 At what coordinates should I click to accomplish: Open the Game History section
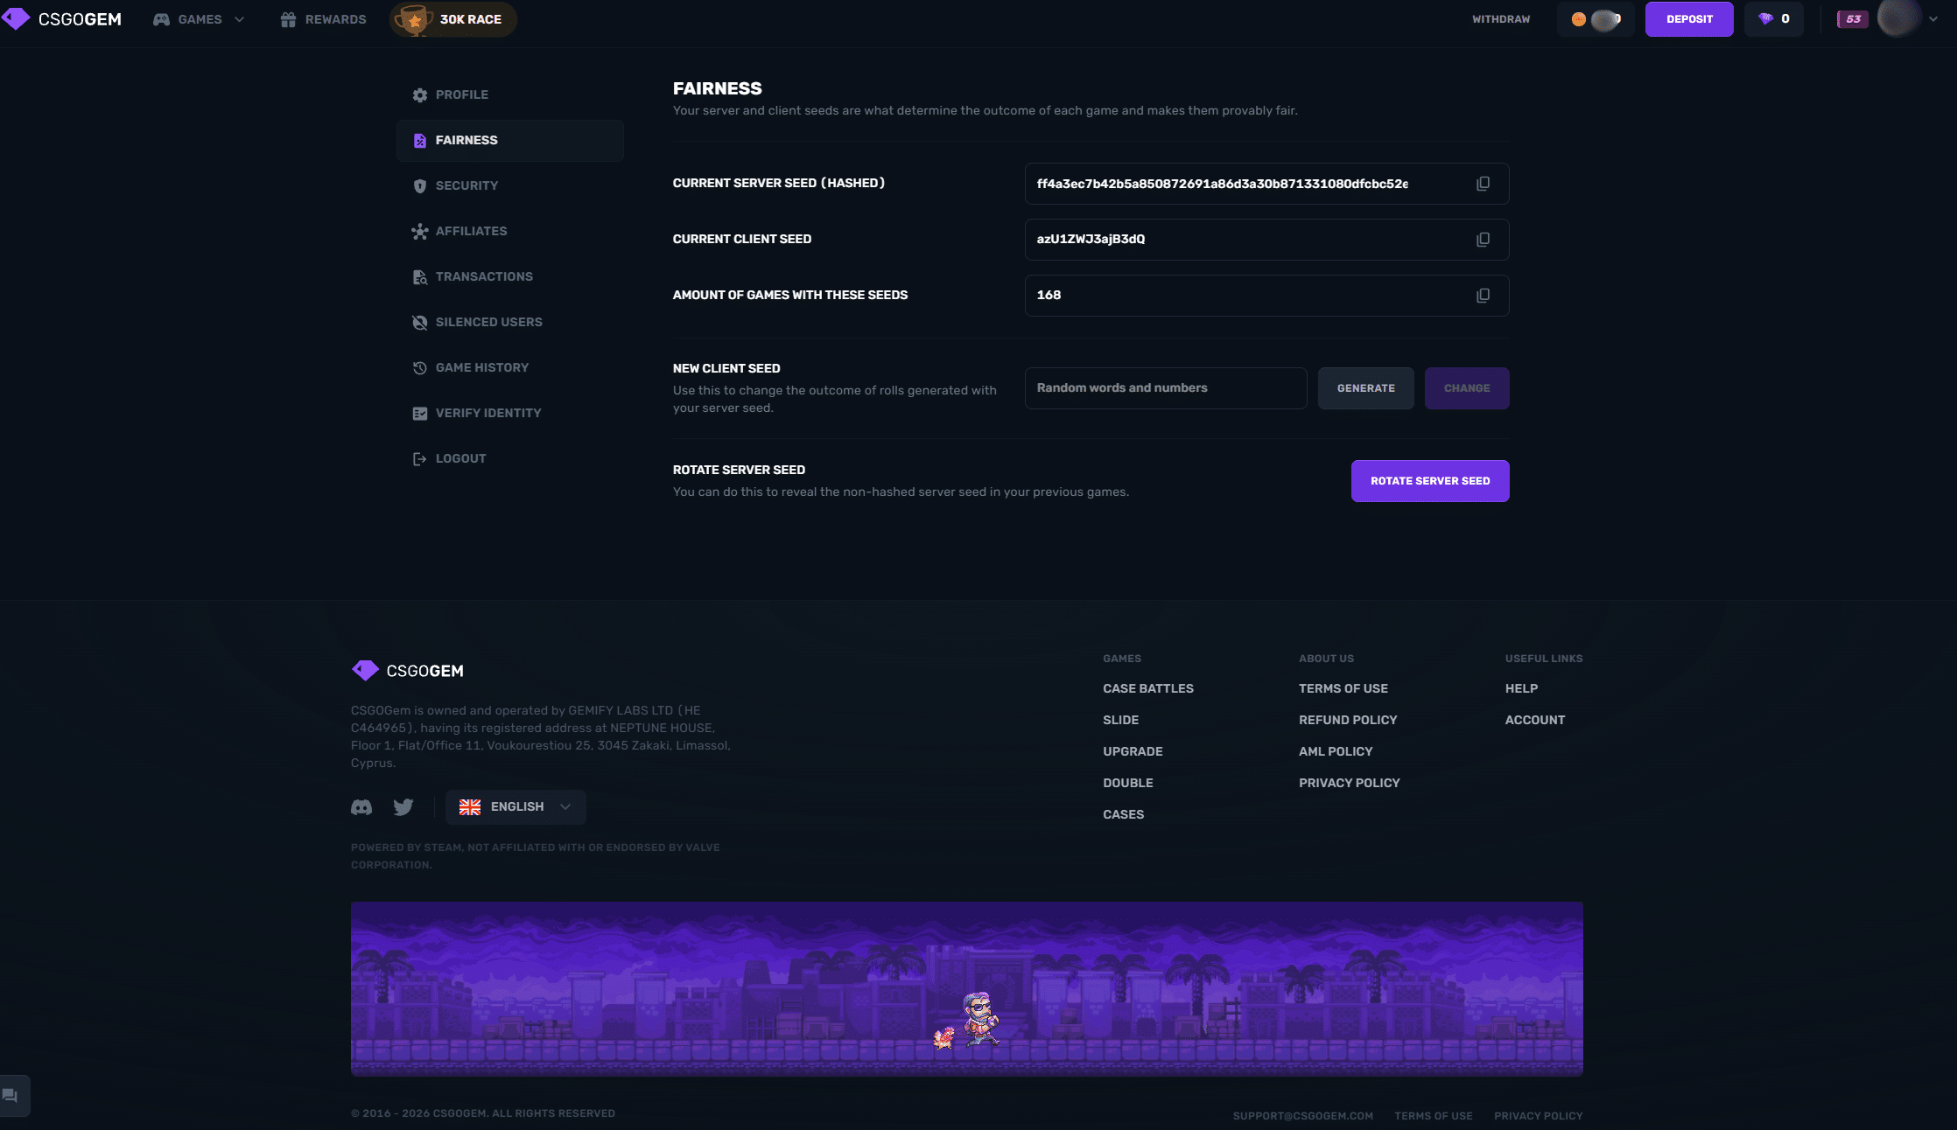click(x=510, y=367)
